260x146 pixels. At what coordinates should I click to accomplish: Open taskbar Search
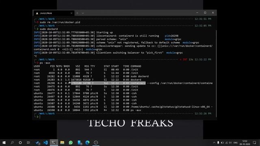[x=12, y=142]
